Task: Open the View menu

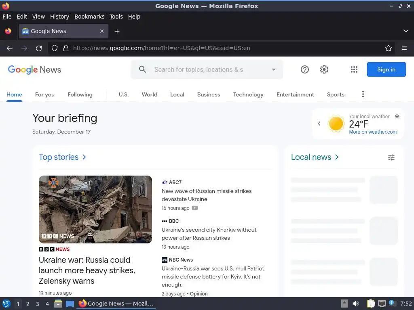Action: click(38, 17)
